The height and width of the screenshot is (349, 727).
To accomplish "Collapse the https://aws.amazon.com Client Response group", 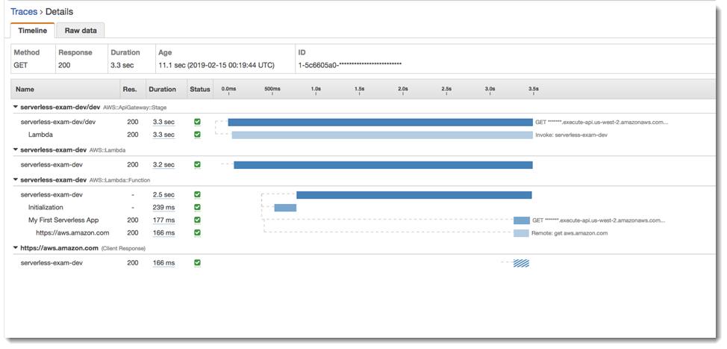I will tap(16, 247).
